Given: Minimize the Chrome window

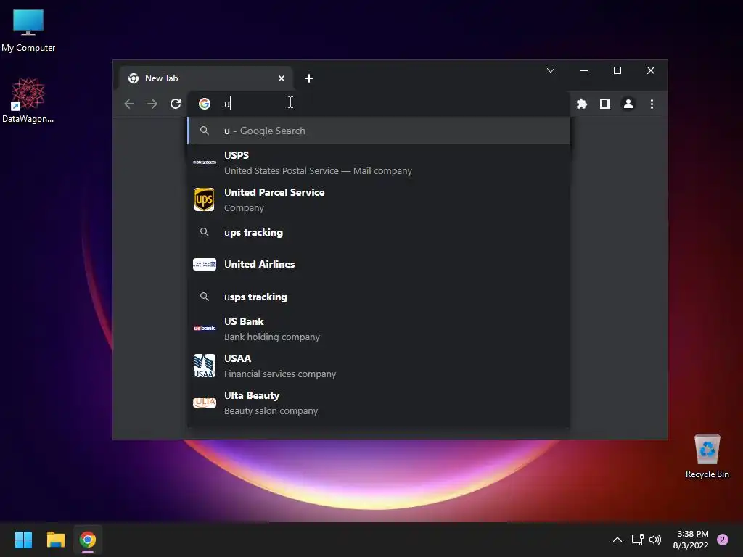Looking at the screenshot, I should tap(584, 70).
